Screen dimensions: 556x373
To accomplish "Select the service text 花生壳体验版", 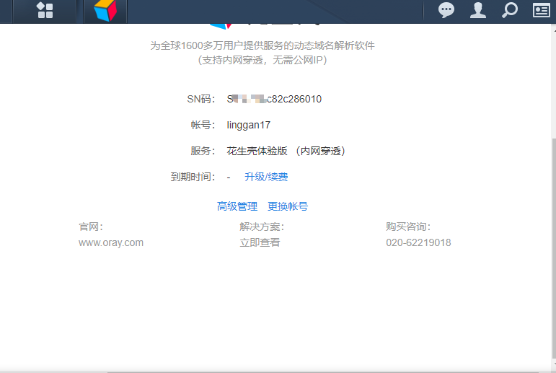I will click(257, 152).
